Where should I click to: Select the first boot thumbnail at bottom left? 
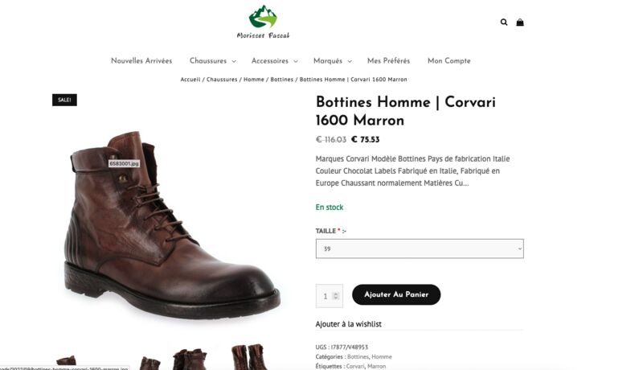(x=67, y=361)
